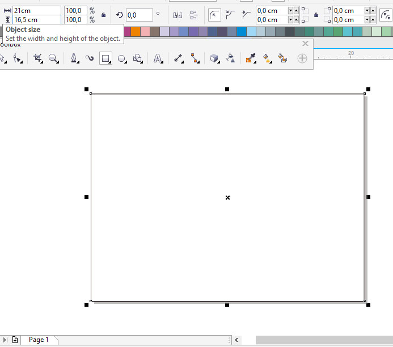The height and width of the screenshot is (347, 393).
Task: Click the left-middle selection handle
Action: 86,197
